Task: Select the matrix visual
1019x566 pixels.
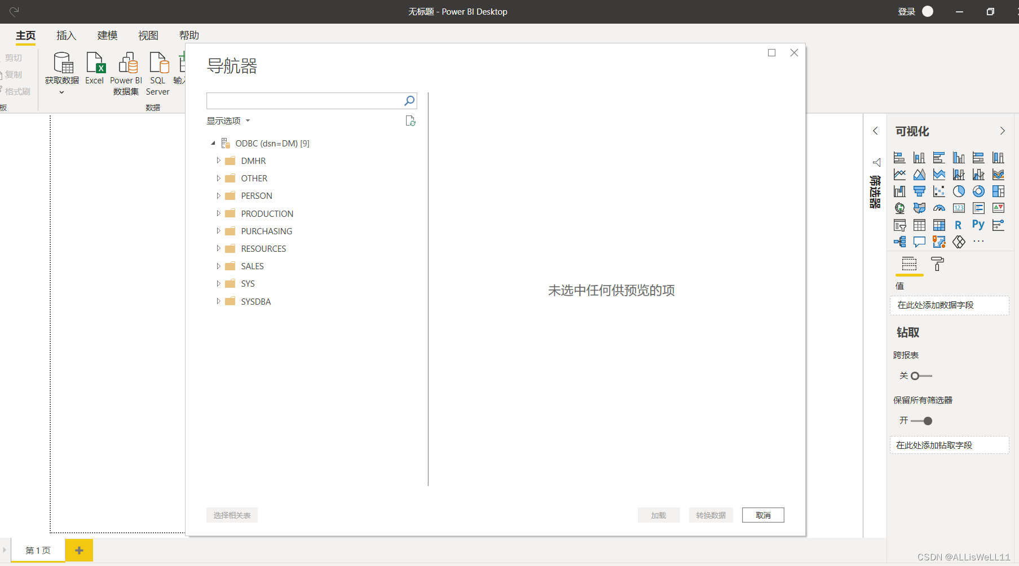Action: coord(939,225)
